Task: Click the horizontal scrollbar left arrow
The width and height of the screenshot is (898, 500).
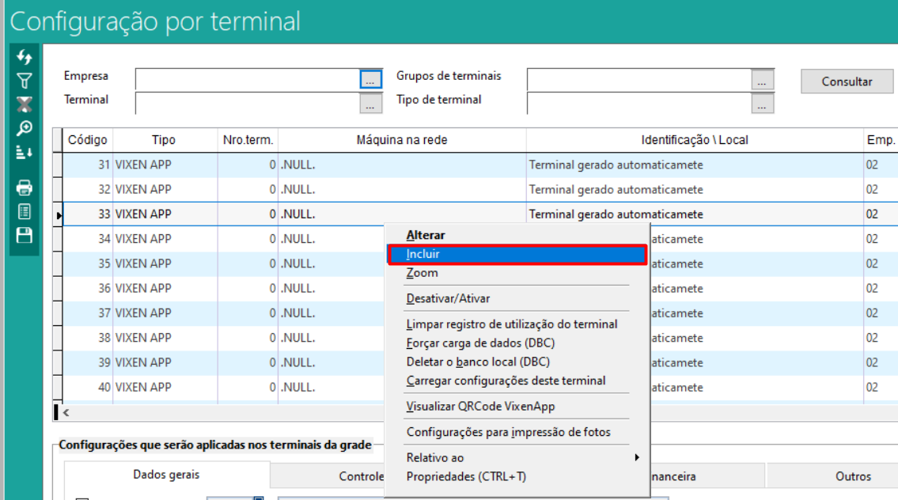Action: pyautogui.click(x=66, y=412)
